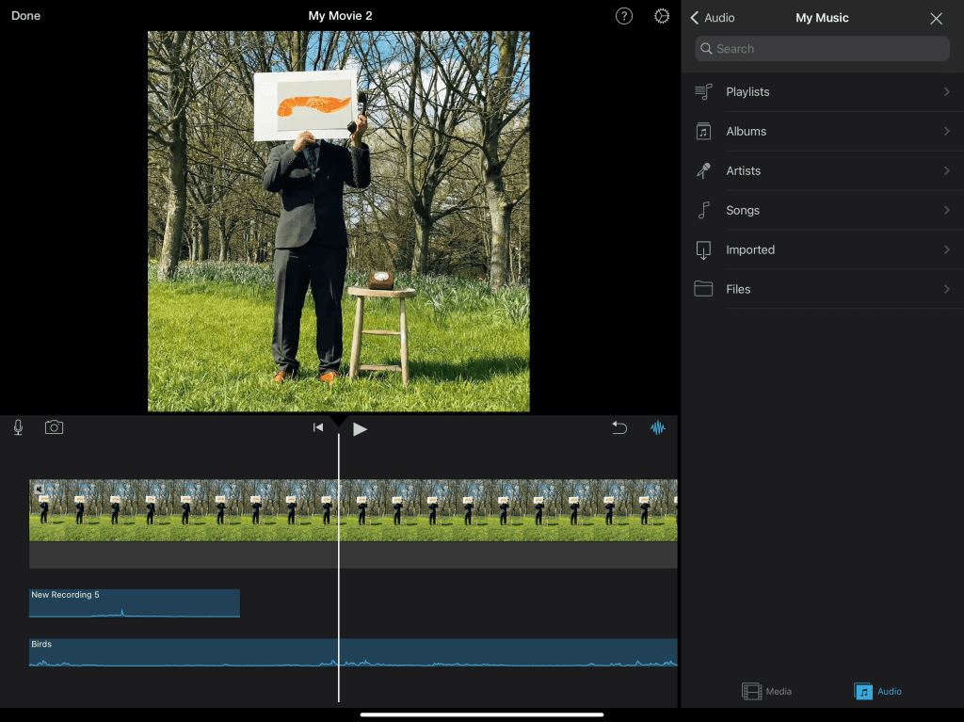964x722 pixels.
Task: Go back to Audio menu
Action: [x=712, y=18]
